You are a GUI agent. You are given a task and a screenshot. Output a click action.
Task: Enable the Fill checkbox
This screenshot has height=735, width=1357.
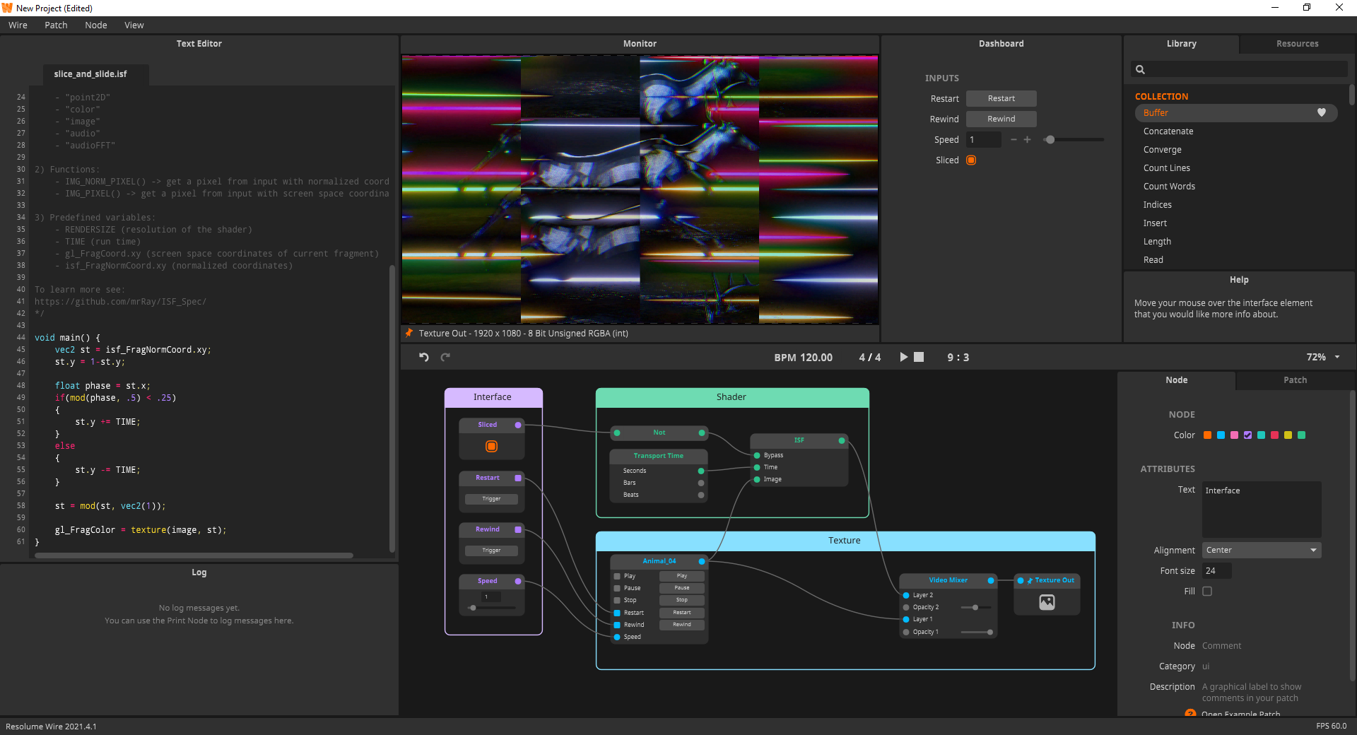1207,592
